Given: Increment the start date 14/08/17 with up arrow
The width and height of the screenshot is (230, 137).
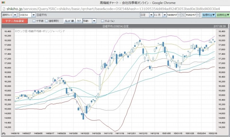Looking at the screenshot, I should pos(179,13).
